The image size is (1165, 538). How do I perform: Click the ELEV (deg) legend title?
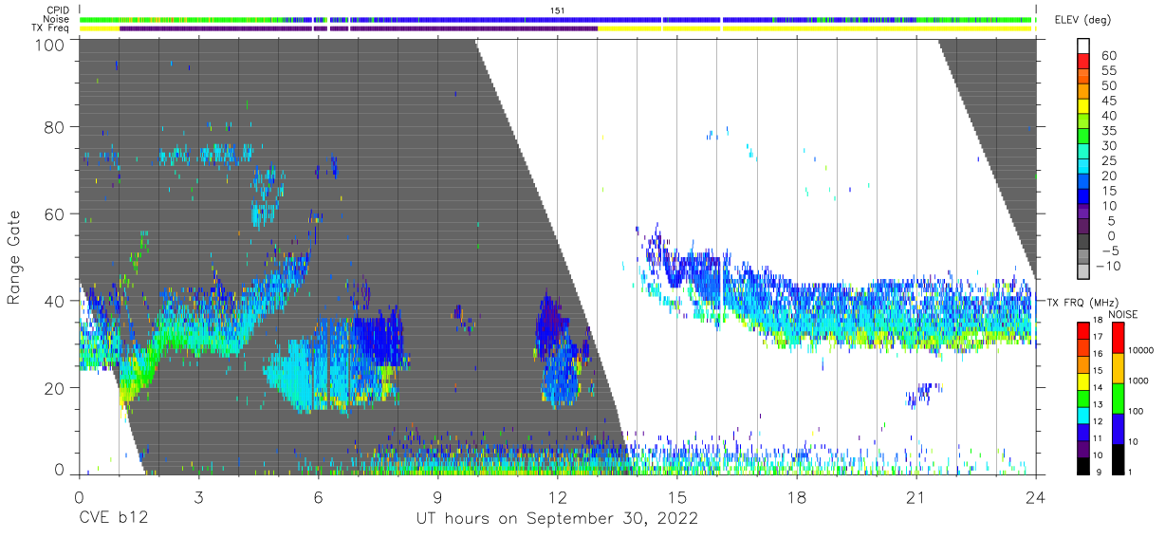click(x=1082, y=20)
